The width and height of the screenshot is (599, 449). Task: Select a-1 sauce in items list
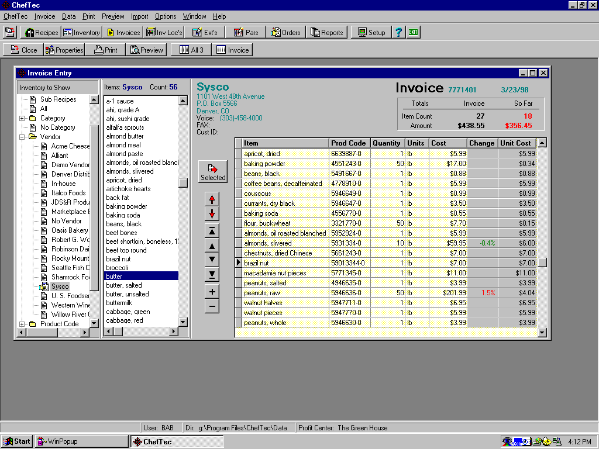pyautogui.click(x=119, y=101)
